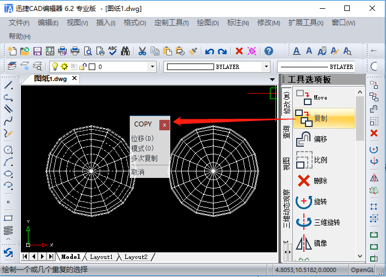Choose 多次复制 in COPY popup
386x277 pixels.
click(x=144, y=158)
